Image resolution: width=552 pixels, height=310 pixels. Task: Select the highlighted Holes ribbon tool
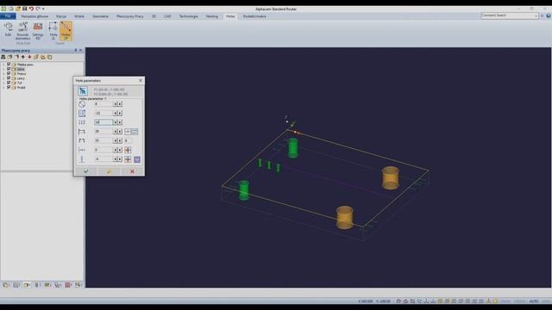click(x=66, y=31)
